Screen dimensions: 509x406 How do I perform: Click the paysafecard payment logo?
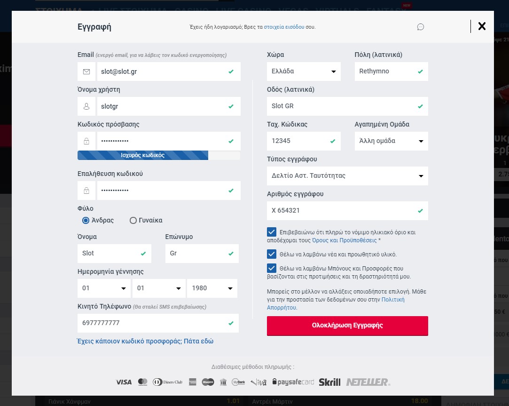293,382
